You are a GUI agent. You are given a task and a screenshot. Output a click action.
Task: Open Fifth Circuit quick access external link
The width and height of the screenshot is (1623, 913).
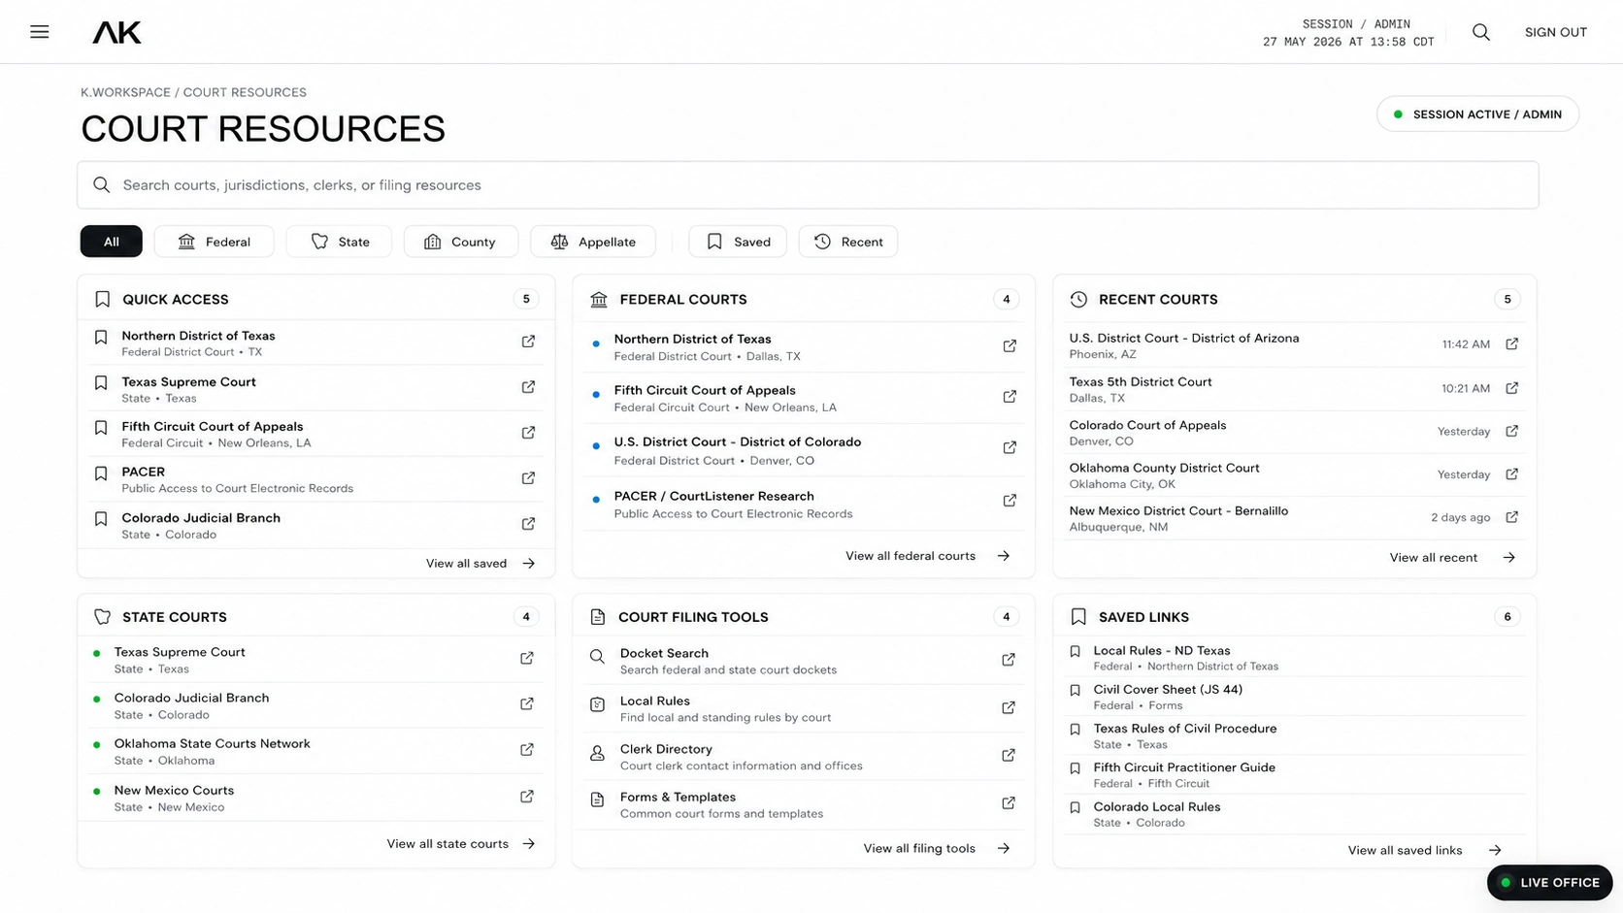[528, 433]
